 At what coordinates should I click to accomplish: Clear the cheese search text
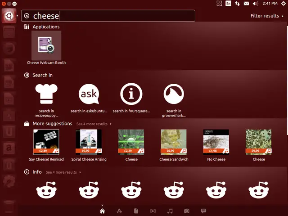(x=27, y=16)
